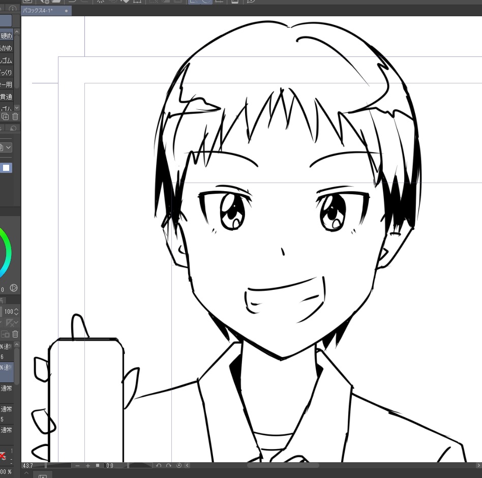Click the circled i icon in the top-left tab
Screen dimensions: 482x478
[13, 8]
